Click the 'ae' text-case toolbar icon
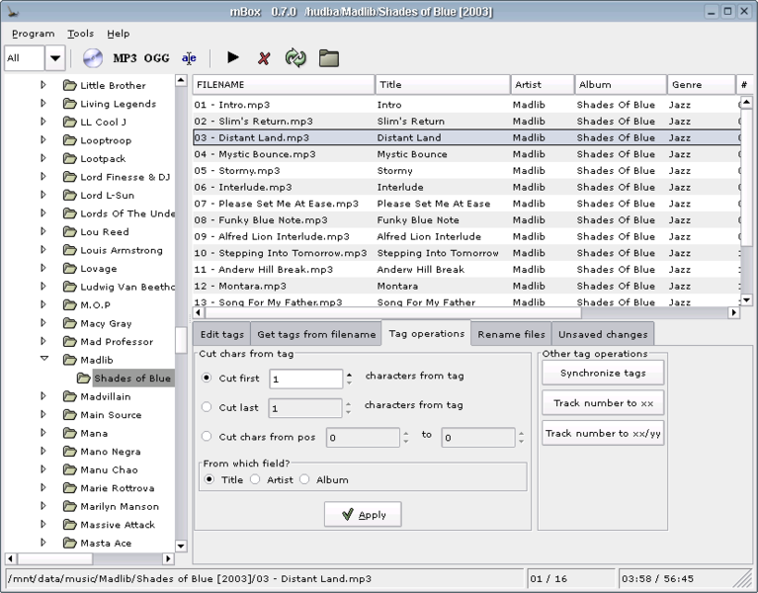This screenshot has width=758, height=593. click(189, 58)
